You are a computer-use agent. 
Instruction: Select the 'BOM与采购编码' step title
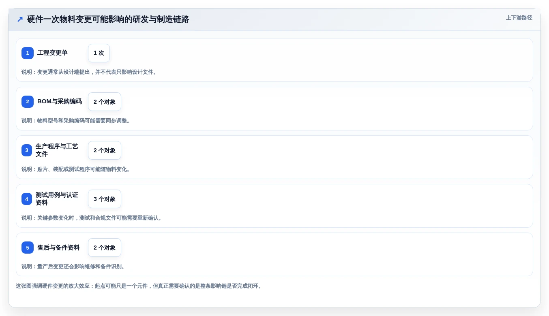pyautogui.click(x=60, y=101)
